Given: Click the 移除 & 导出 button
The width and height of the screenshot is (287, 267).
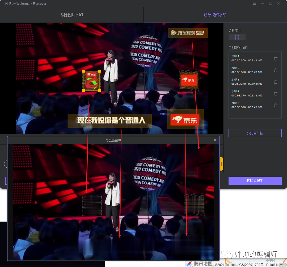Looking at the screenshot, I should tap(255, 181).
